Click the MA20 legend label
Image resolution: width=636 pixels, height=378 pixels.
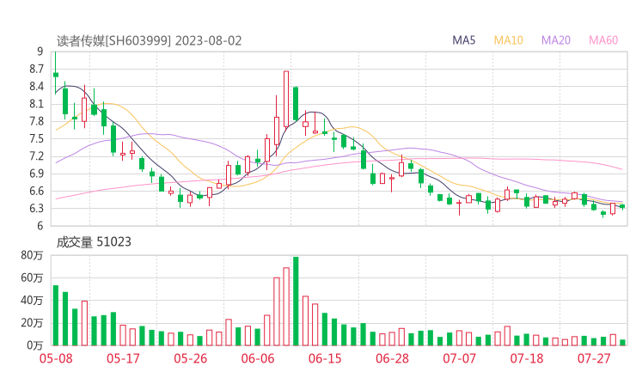click(x=556, y=40)
